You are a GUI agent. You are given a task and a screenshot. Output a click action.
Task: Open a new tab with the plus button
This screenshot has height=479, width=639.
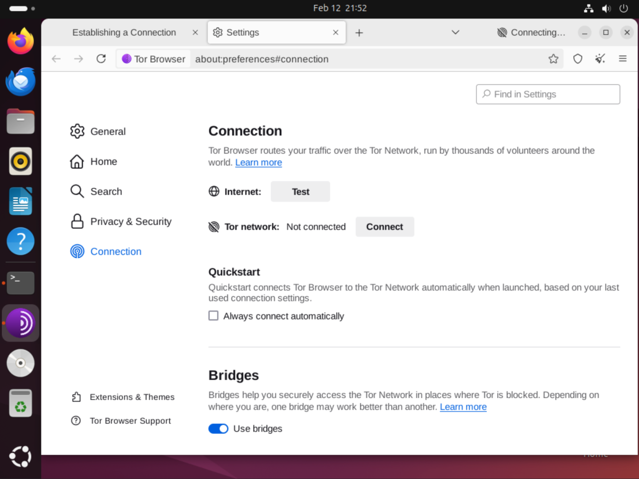coord(359,32)
